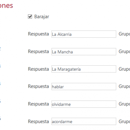This screenshot has height=130, width=130.
Task: Uncheck the Barajar checkbox
Action: 30,17
